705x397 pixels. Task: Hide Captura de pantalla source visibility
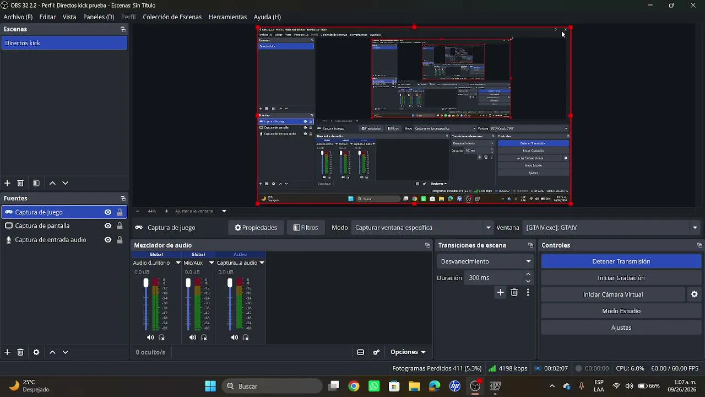click(x=108, y=226)
